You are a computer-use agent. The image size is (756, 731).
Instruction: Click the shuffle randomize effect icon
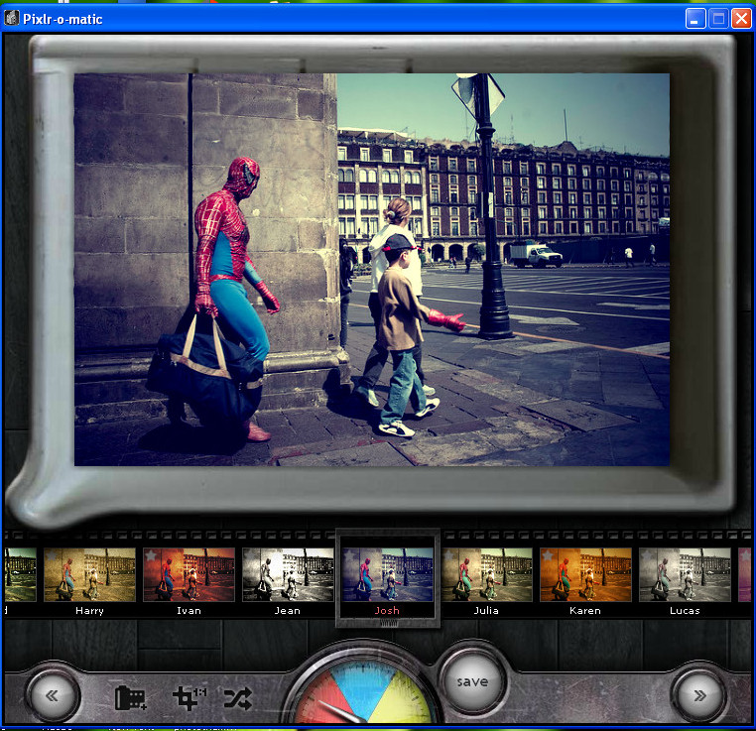[x=238, y=698]
